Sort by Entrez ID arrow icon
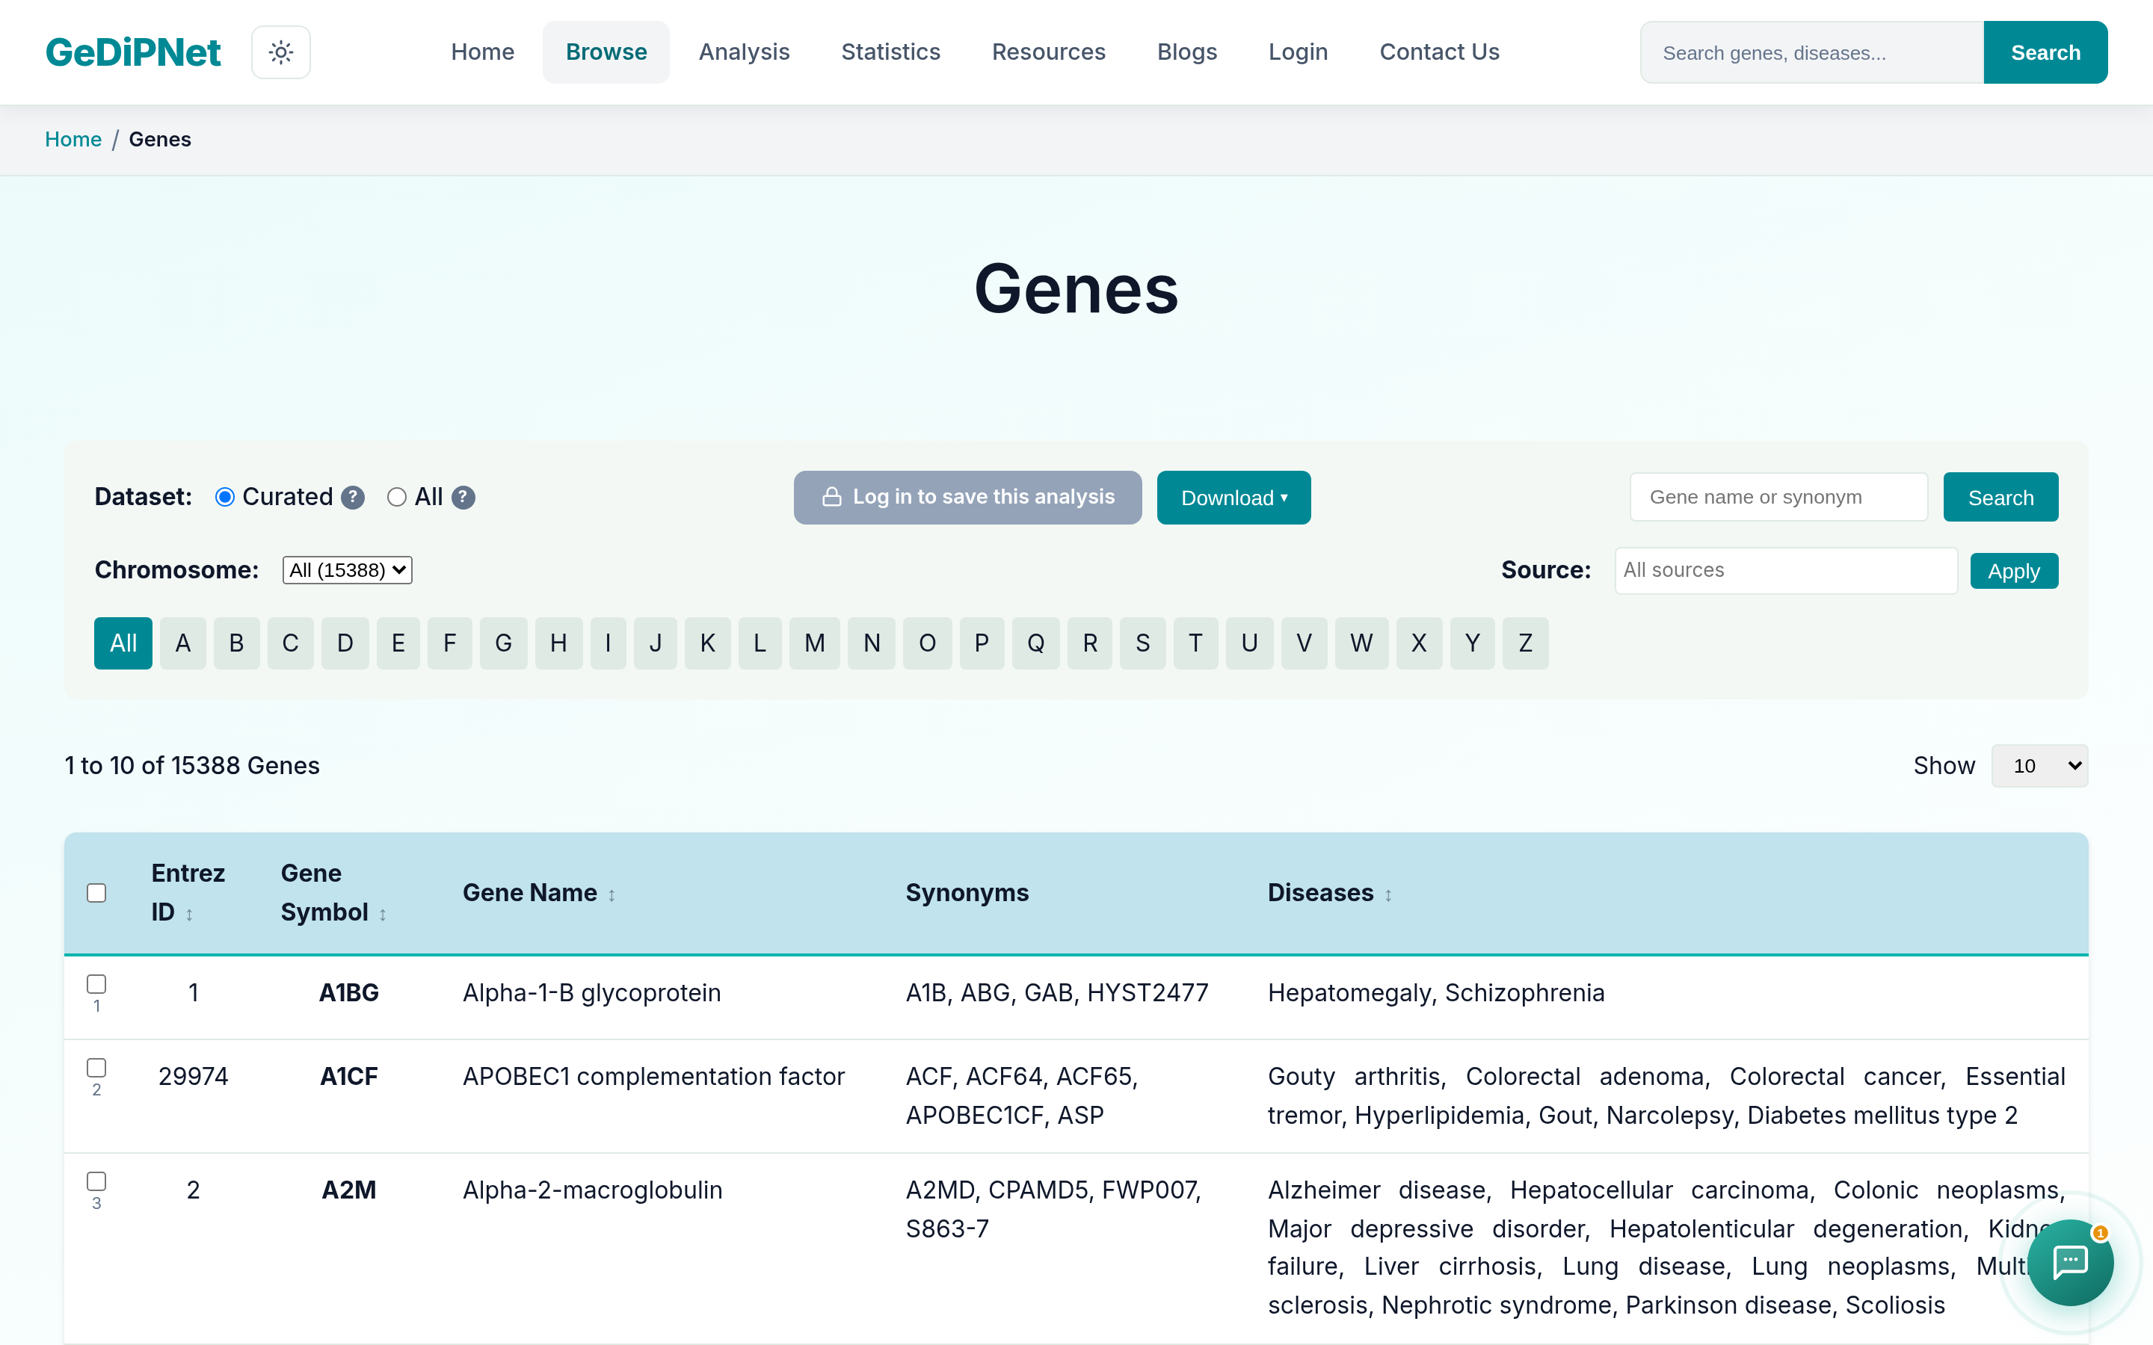The width and height of the screenshot is (2153, 1345). (x=189, y=915)
